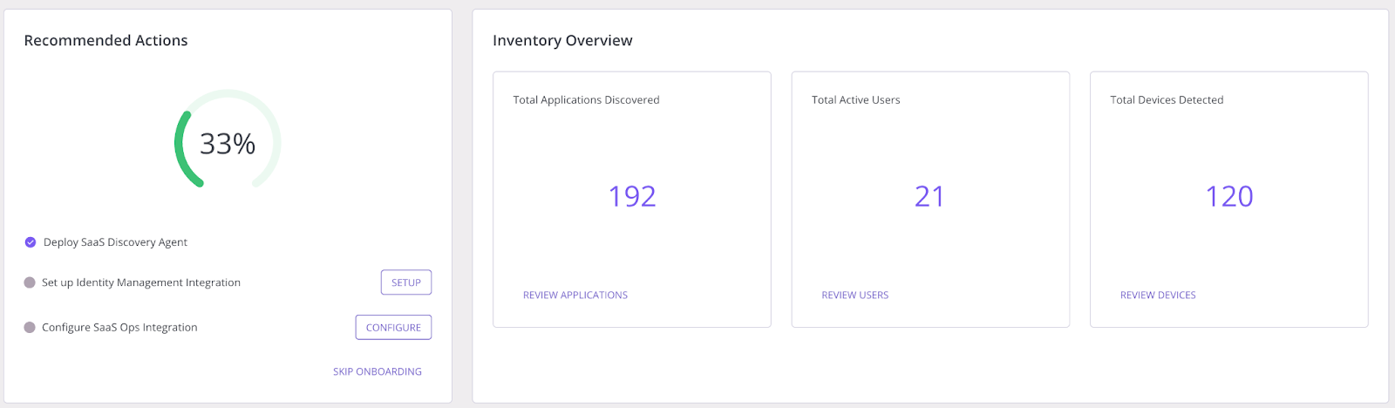Click the 192 applications count
Image resolution: width=1395 pixels, height=408 pixels.
pyautogui.click(x=632, y=197)
